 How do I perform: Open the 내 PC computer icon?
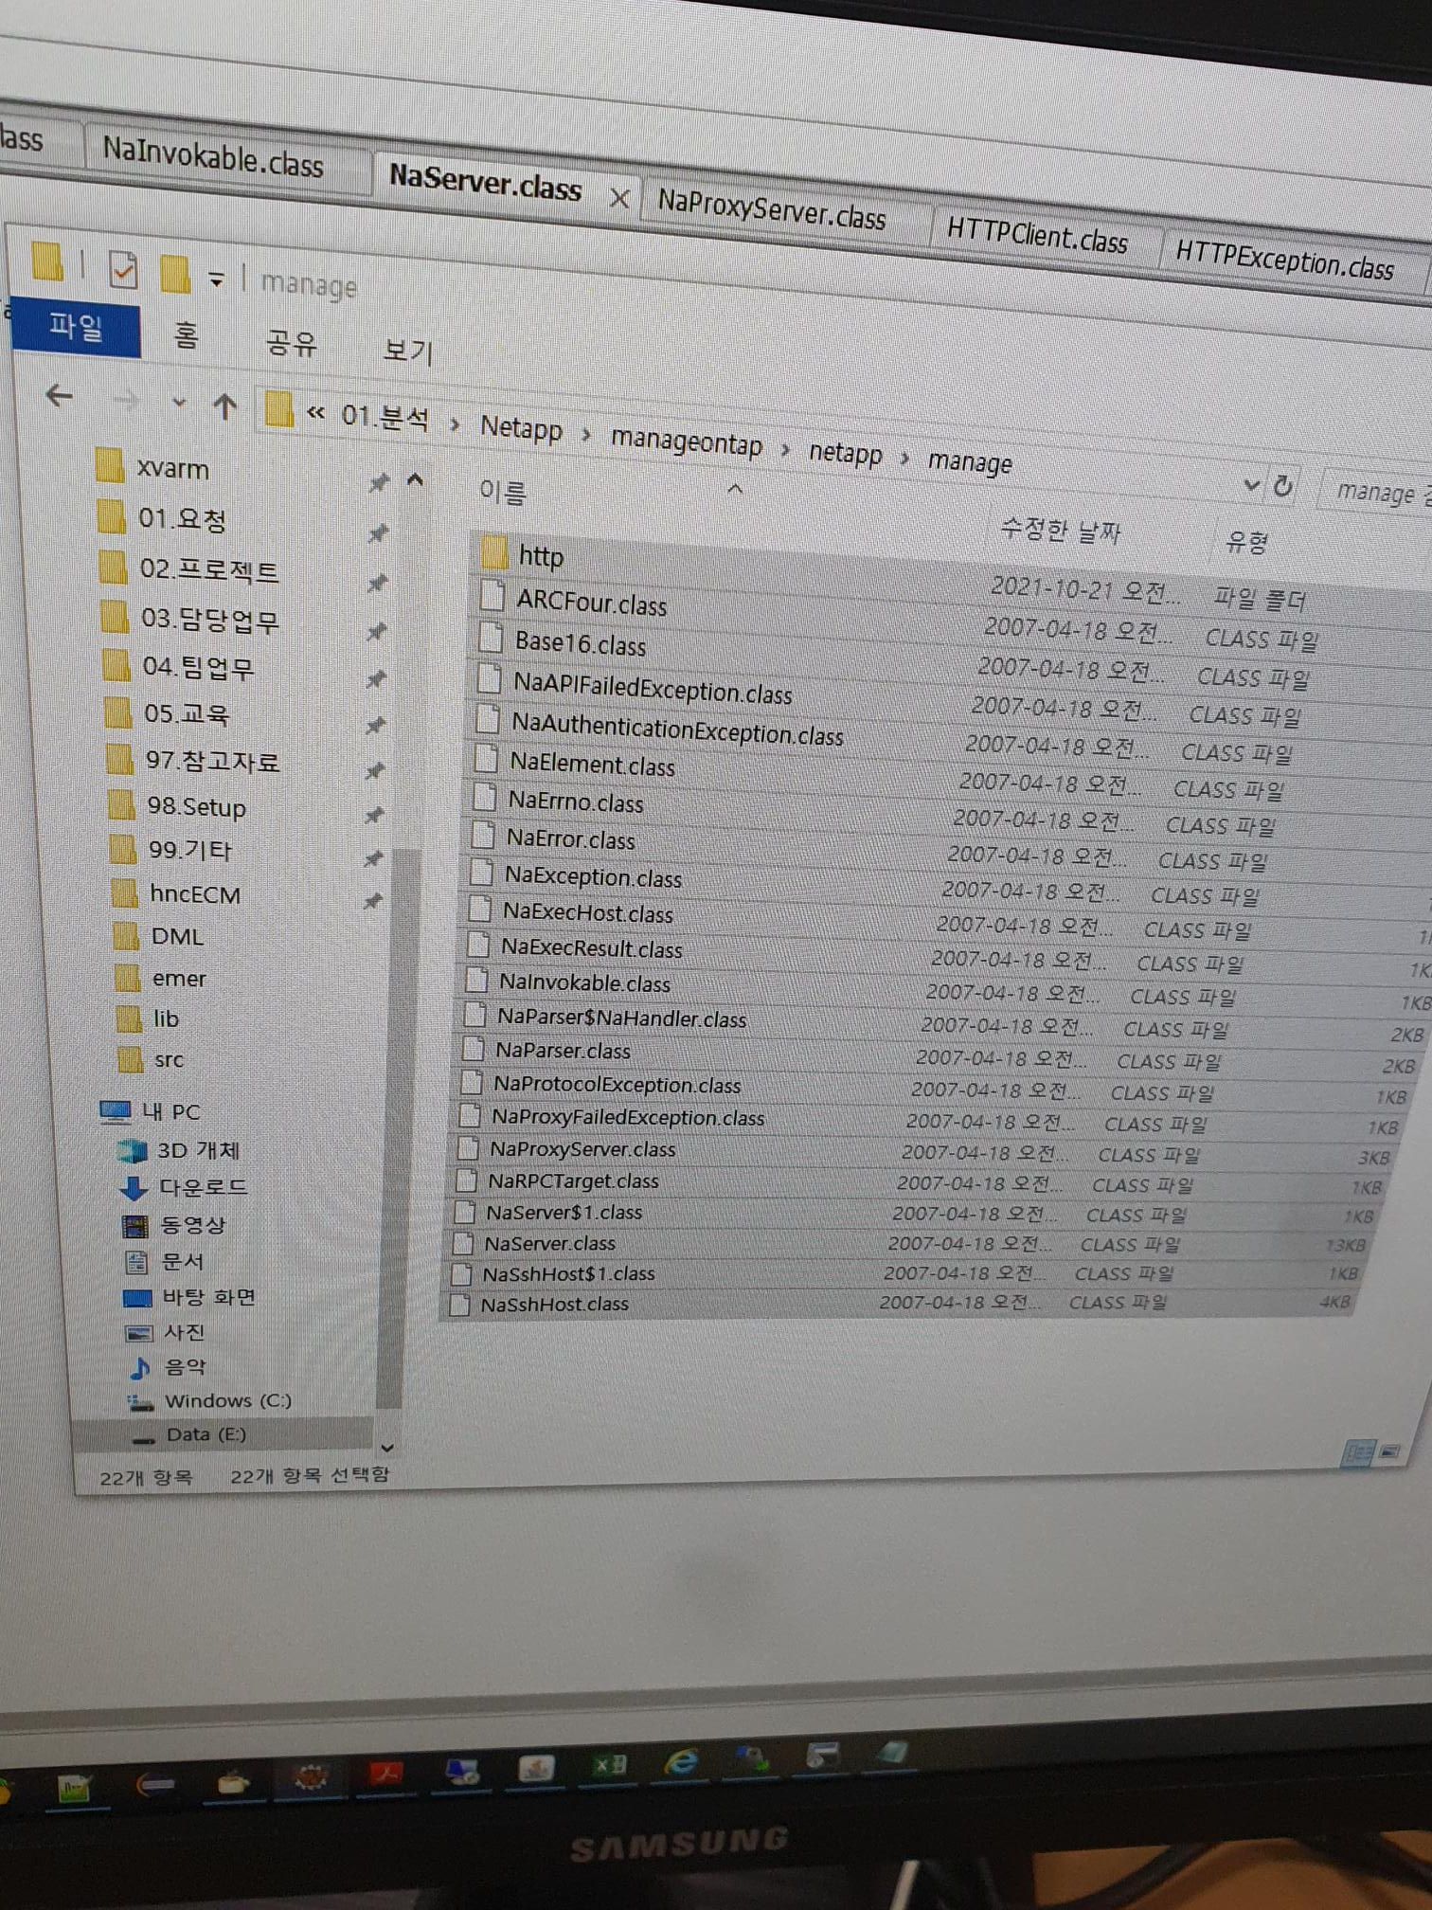[x=116, y=1110]
